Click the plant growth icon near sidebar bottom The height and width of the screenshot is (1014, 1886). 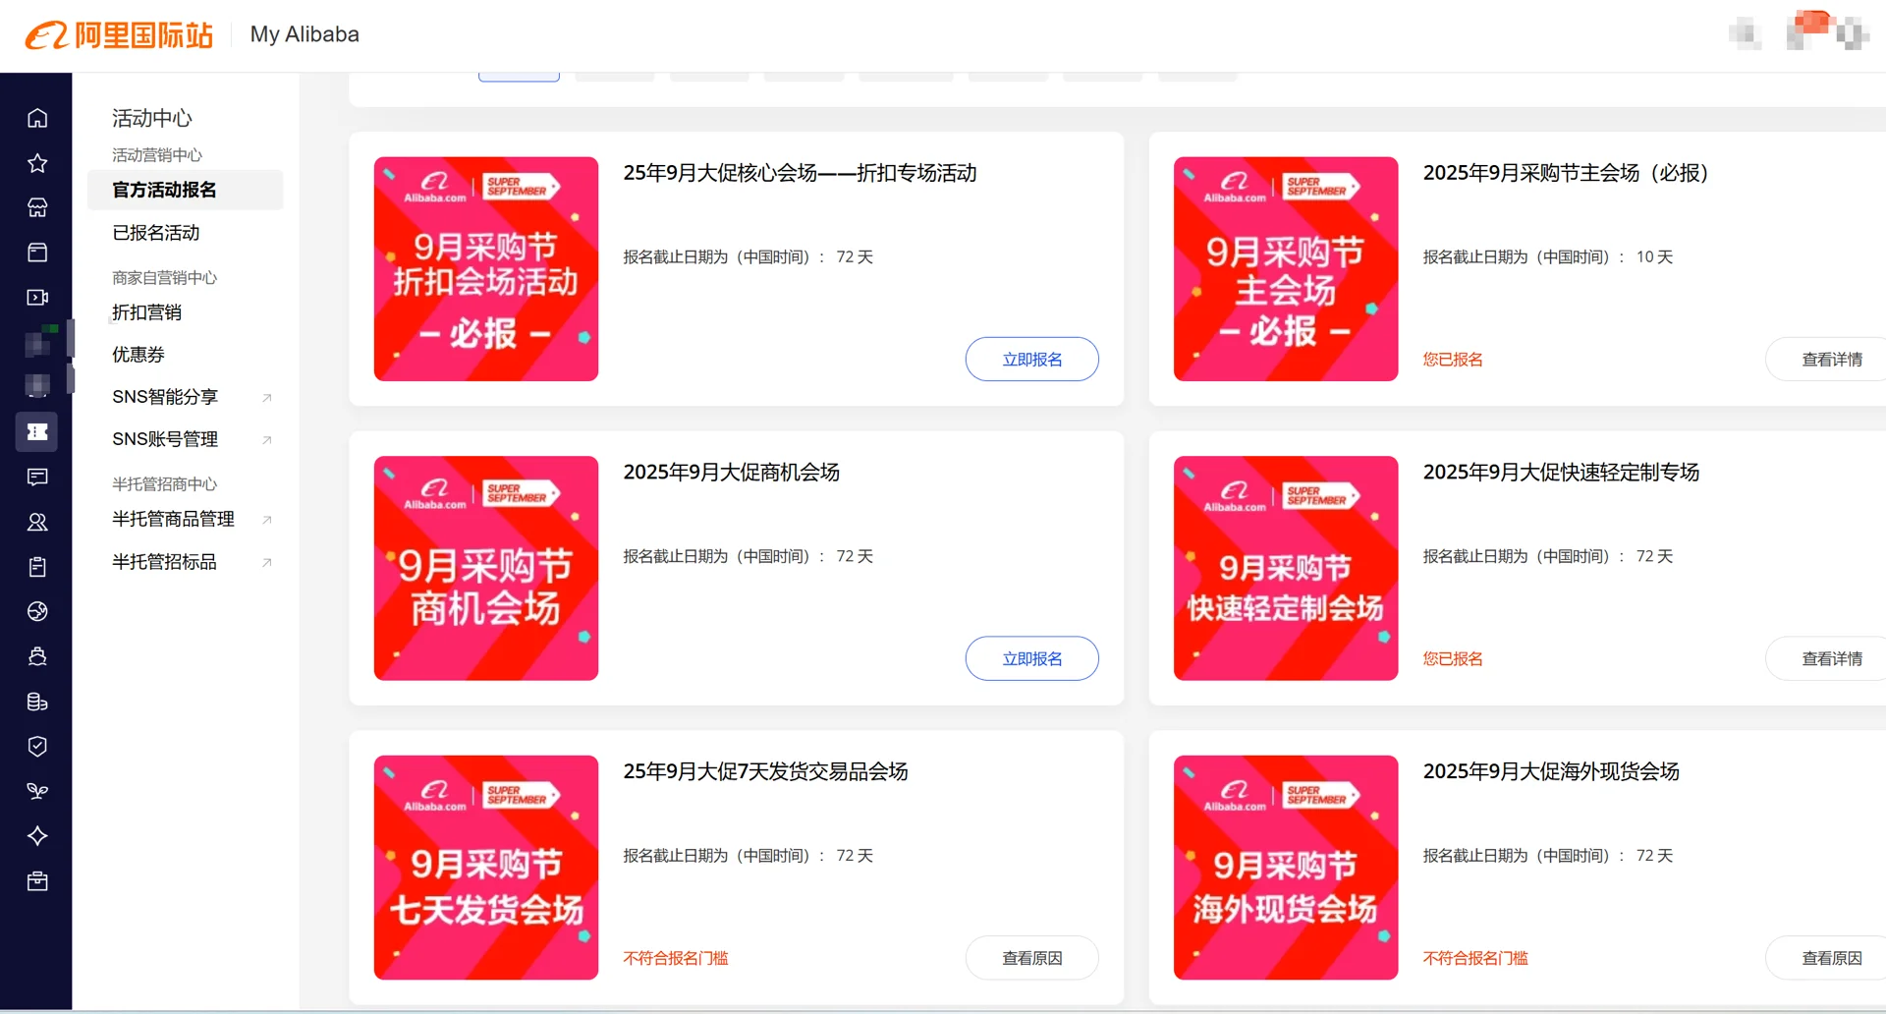[x=36, y=790]
